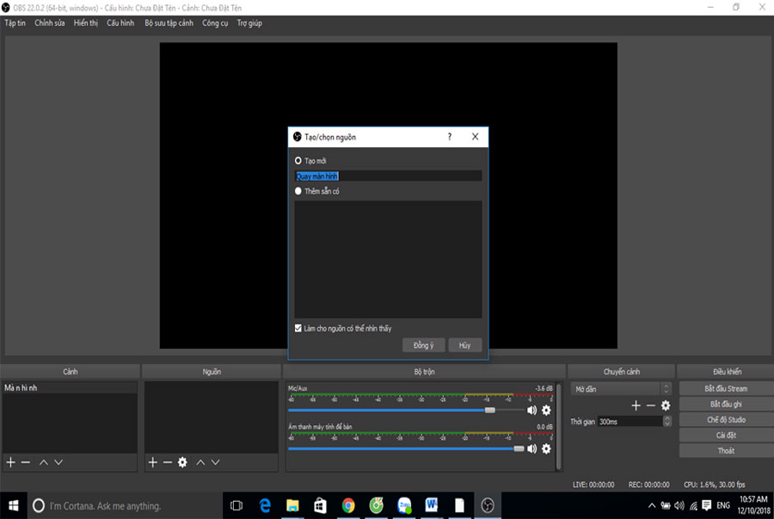Open the Công cụ menu
774x519 pixels.
[215, 23]
